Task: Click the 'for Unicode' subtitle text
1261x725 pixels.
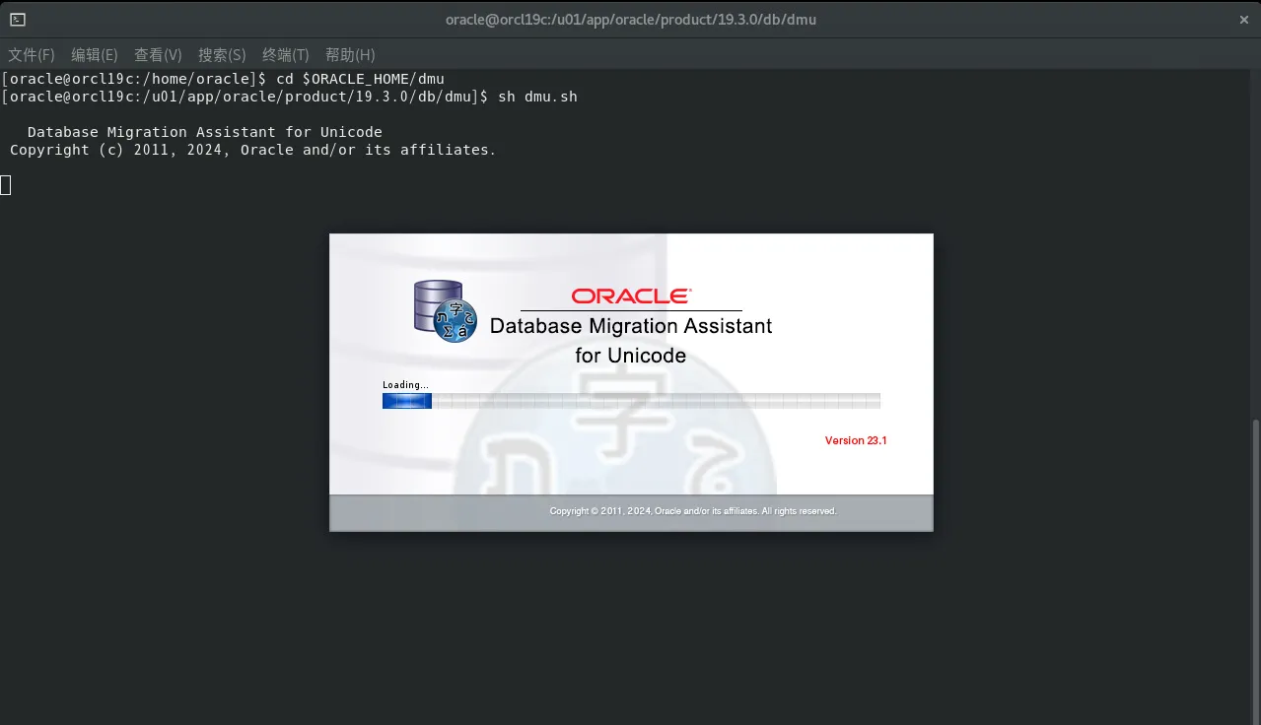Action: click(x=630, y=356)
